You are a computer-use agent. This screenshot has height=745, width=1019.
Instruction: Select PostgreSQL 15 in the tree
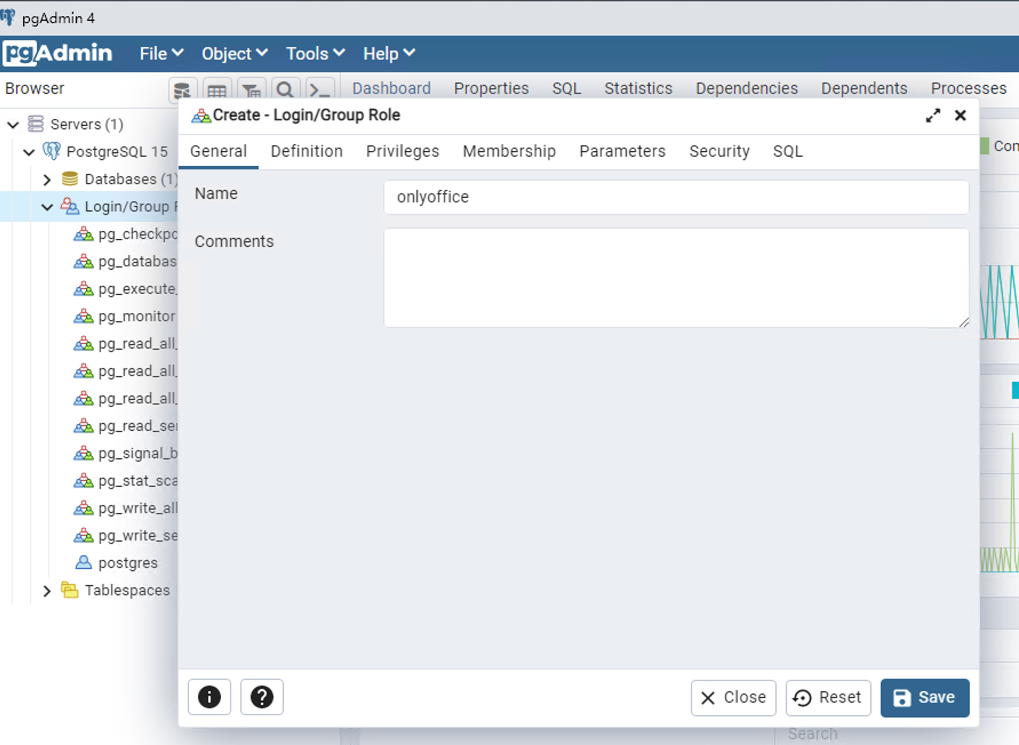click(117, 151)
